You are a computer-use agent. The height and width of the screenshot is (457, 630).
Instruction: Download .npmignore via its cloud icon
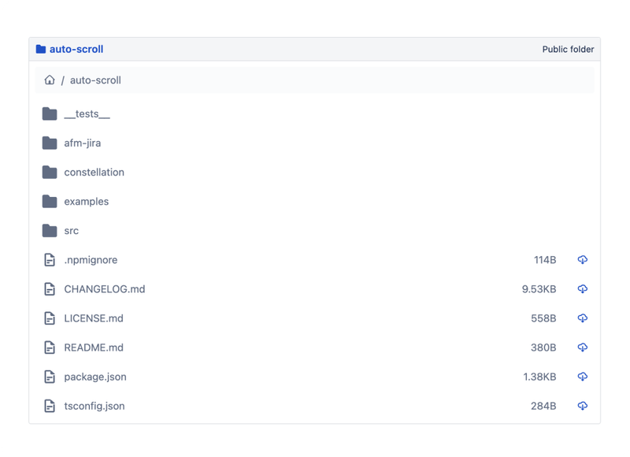click(581, 259)
